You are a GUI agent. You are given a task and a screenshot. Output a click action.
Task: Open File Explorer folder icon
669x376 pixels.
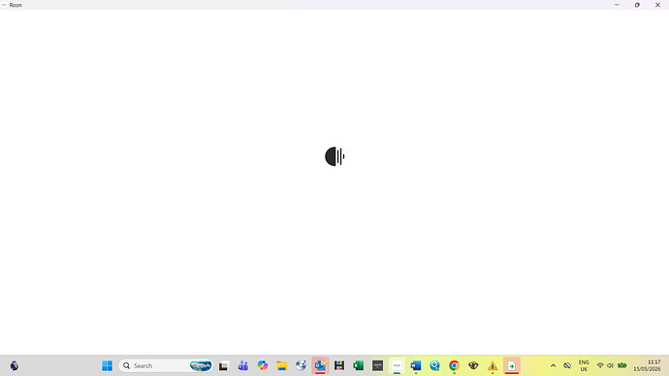point(281,365)
